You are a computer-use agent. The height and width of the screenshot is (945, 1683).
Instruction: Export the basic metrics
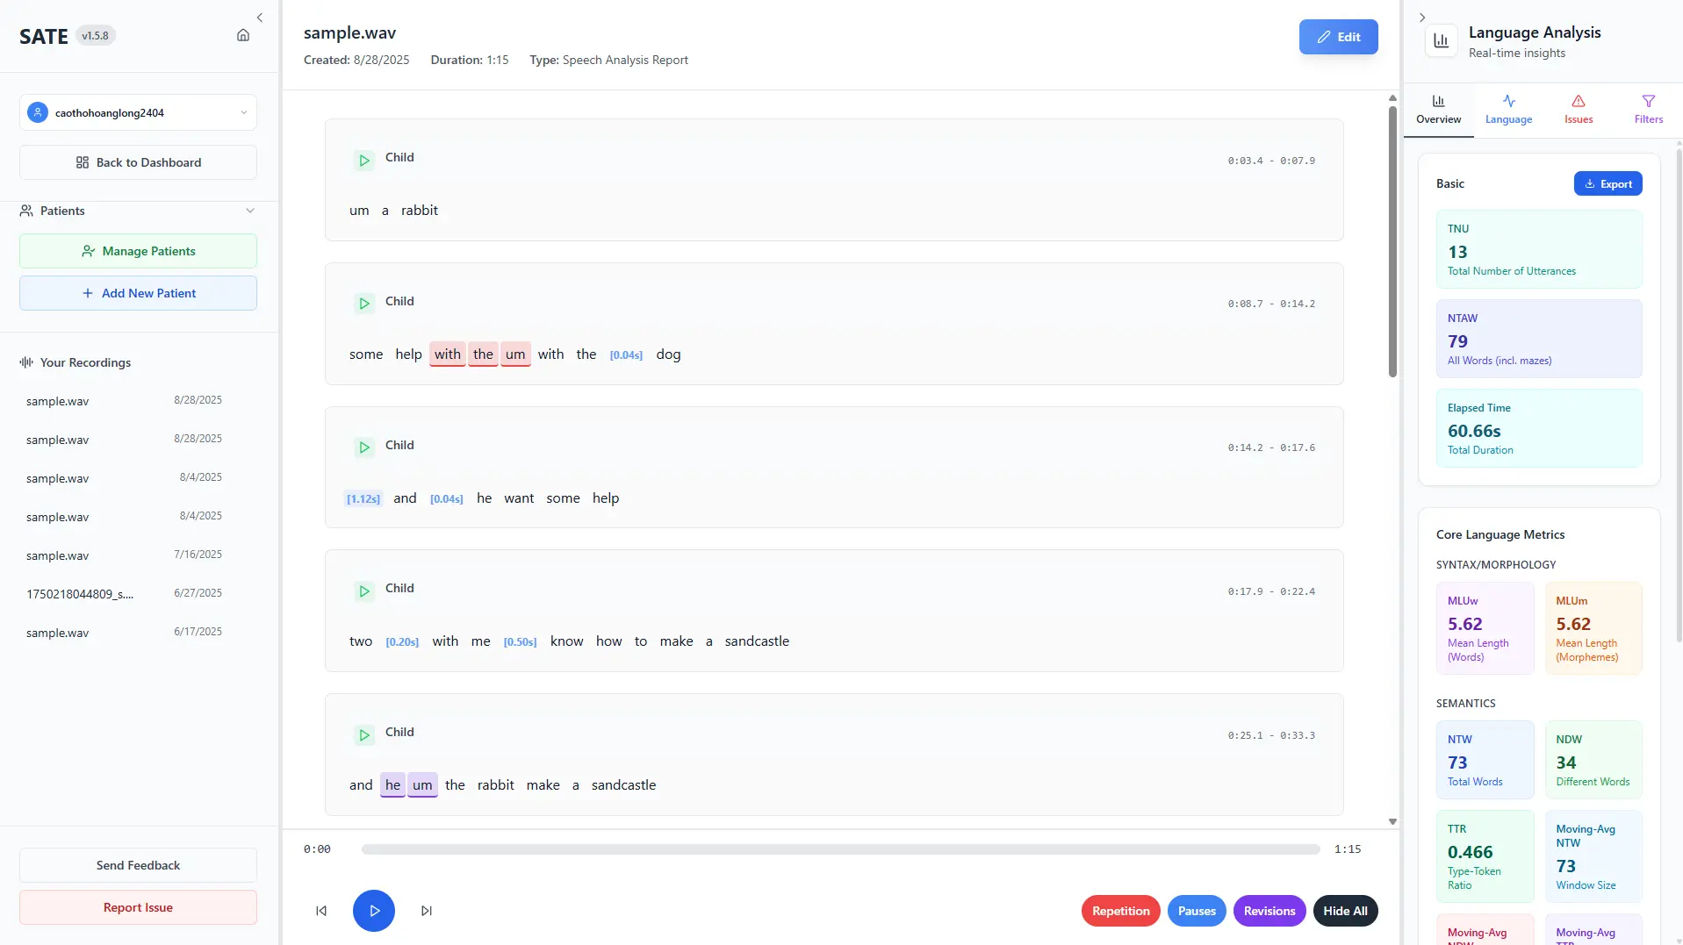tap(1607, 183)
